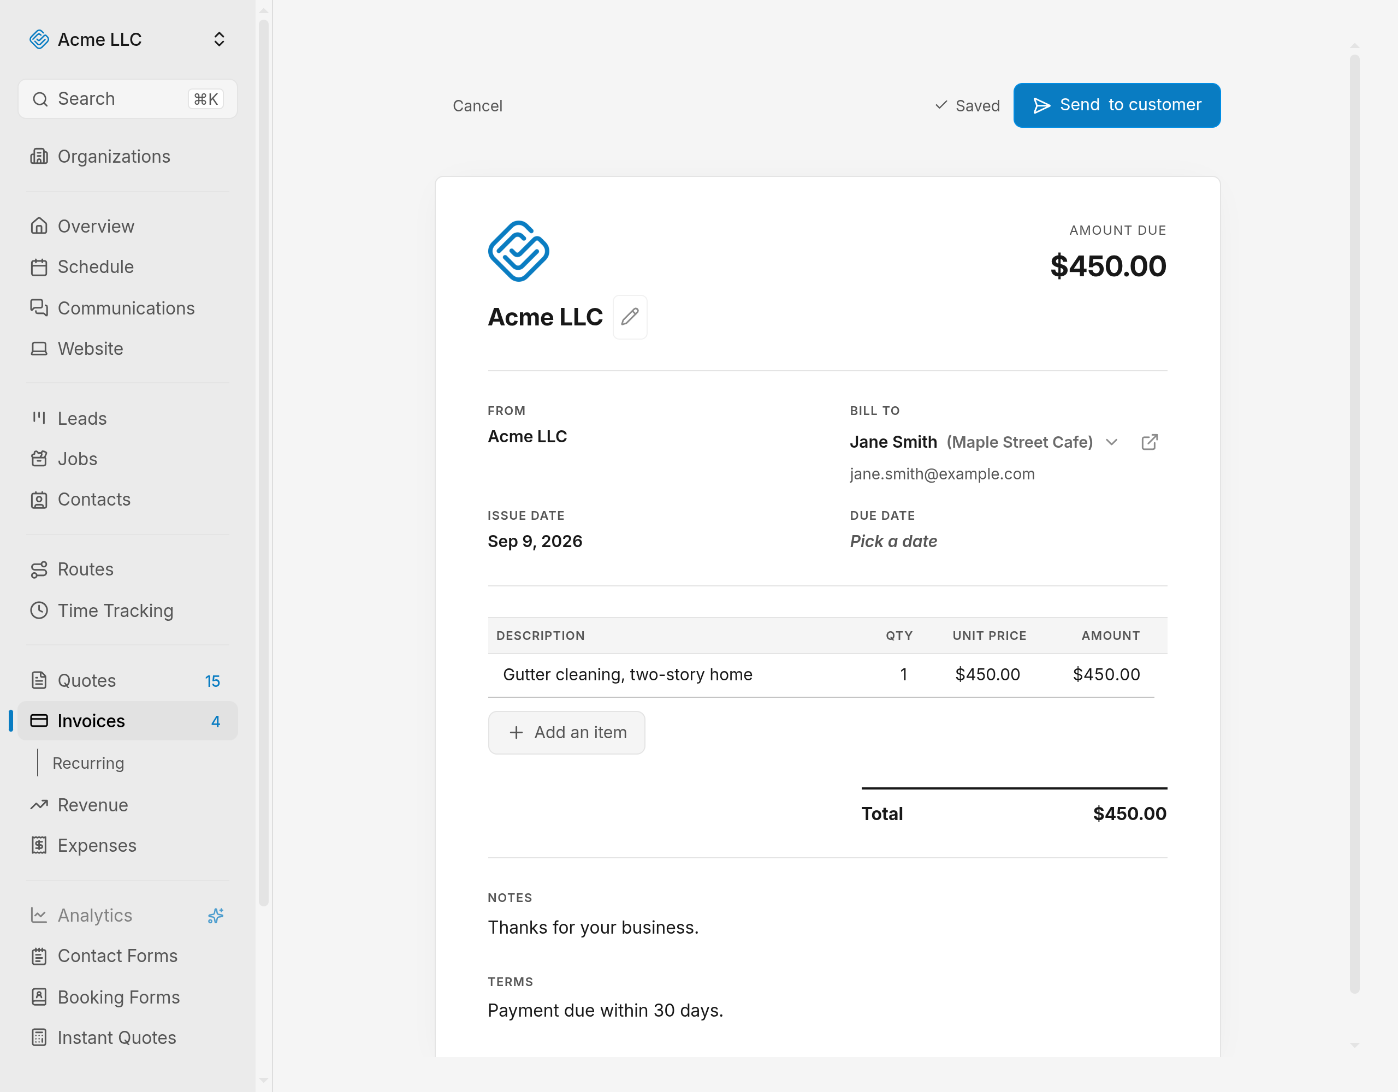This screenshot has height=1092, width=1398.
Task: Open Booking Forms page
Action: click(x=127, y=996)
